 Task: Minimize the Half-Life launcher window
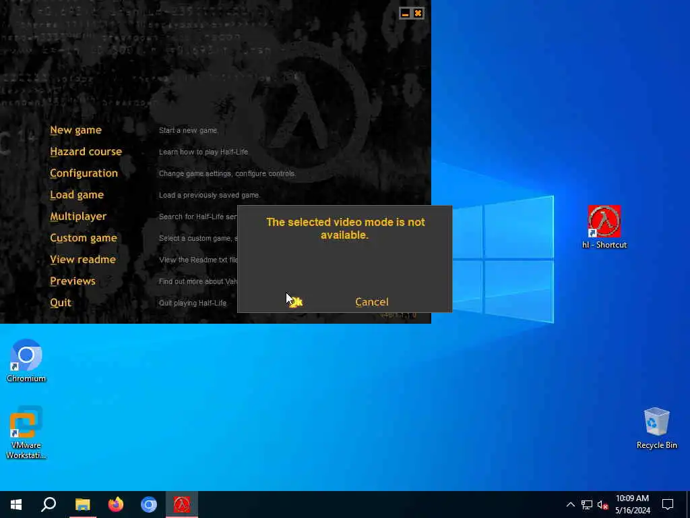(x=405, y=13)
